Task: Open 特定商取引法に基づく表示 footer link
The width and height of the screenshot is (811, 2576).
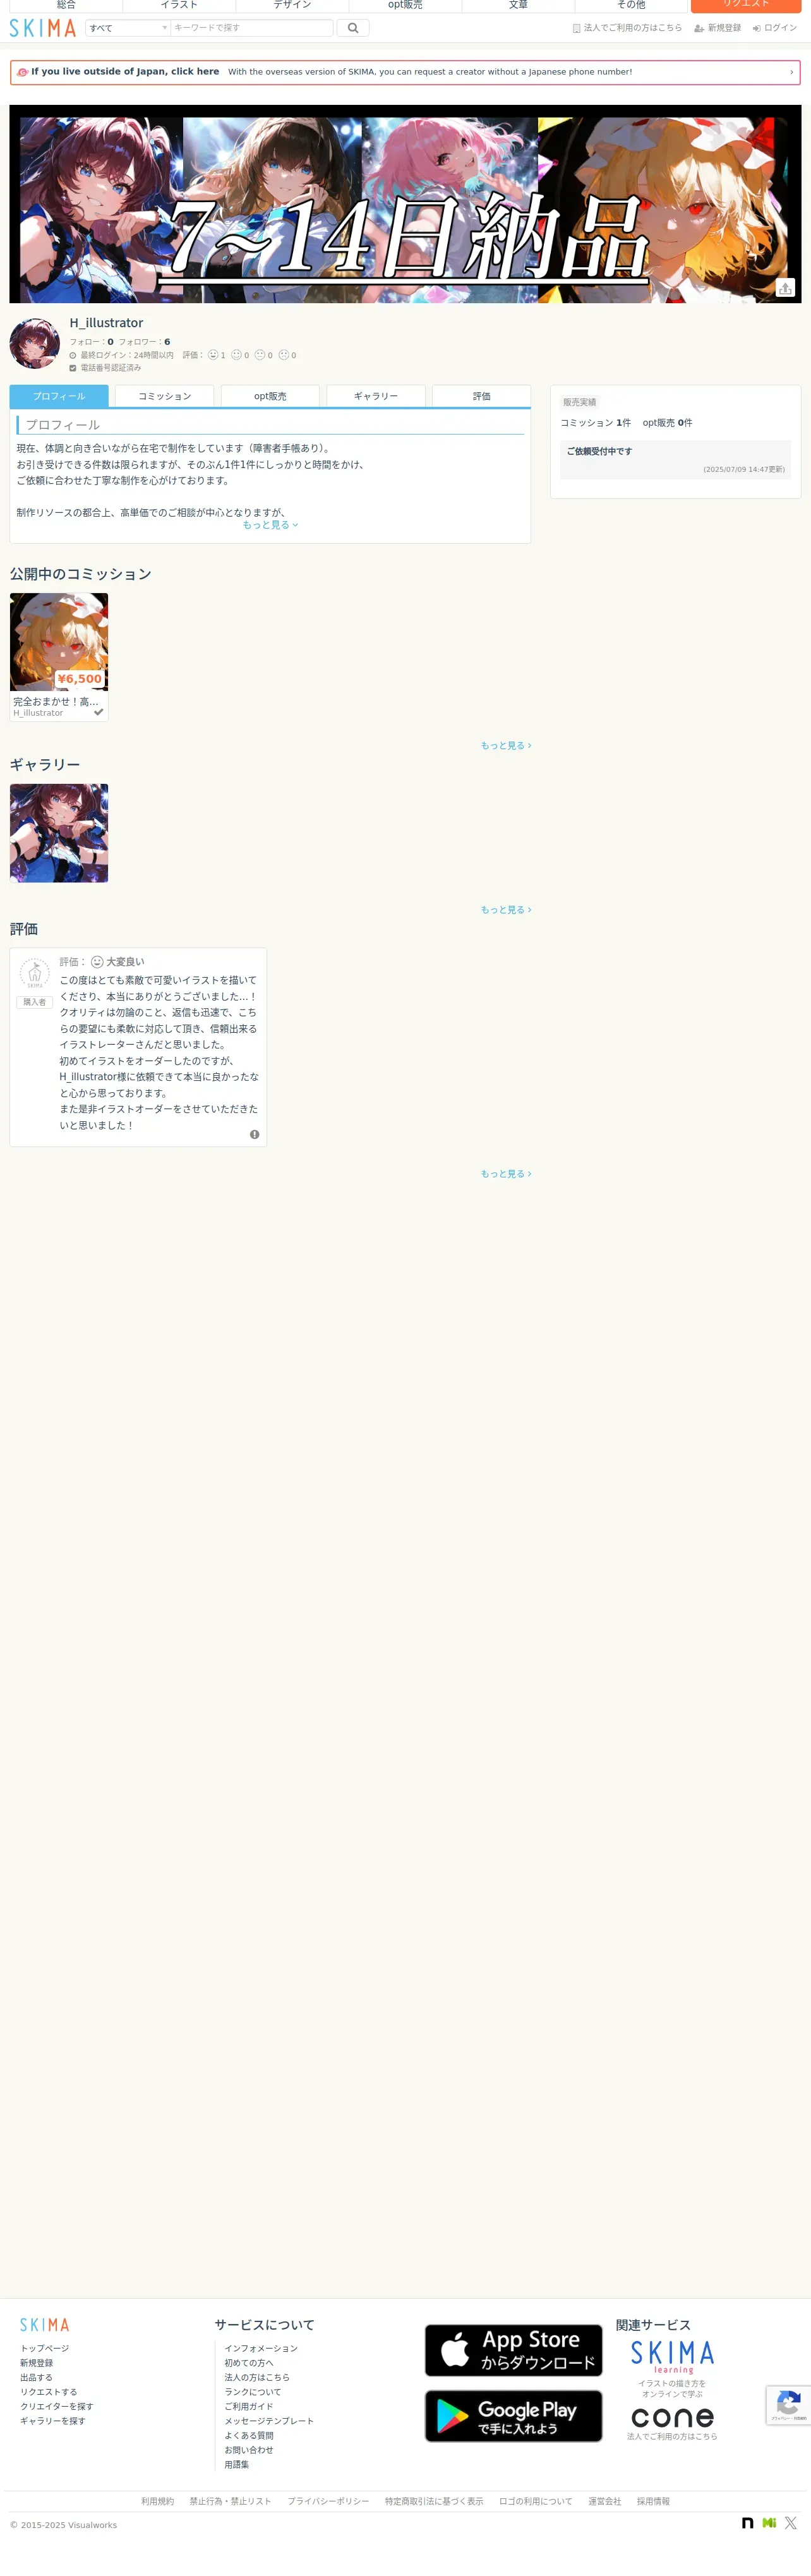Action: (434, 2501)
